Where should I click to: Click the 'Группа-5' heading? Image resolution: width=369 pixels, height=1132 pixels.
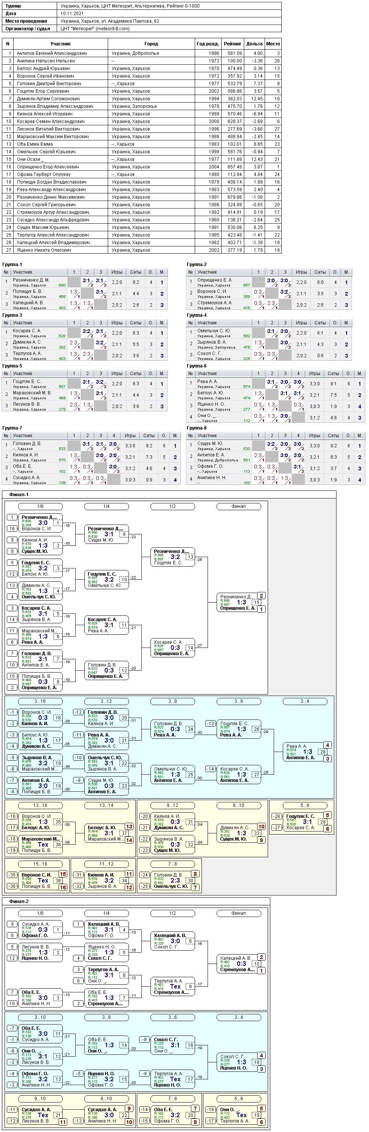click(x=12, y=366)
